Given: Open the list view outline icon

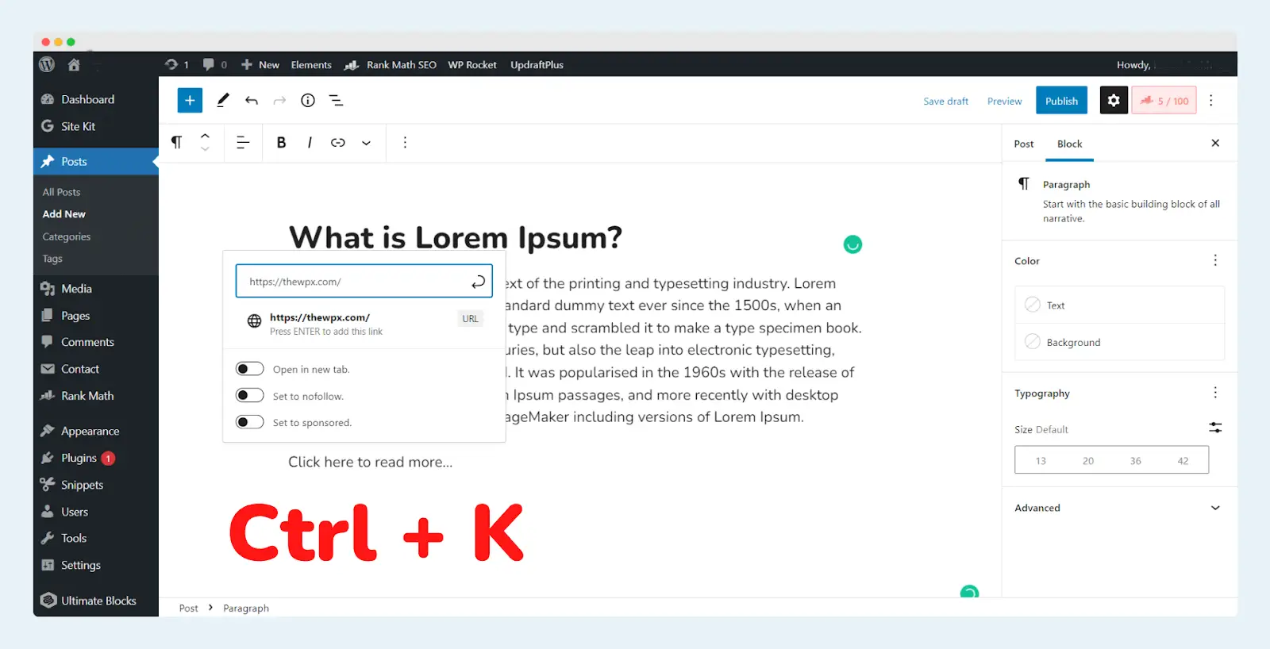Looking at the screenshot, I should pyautogui.click(x=337, y=100).
